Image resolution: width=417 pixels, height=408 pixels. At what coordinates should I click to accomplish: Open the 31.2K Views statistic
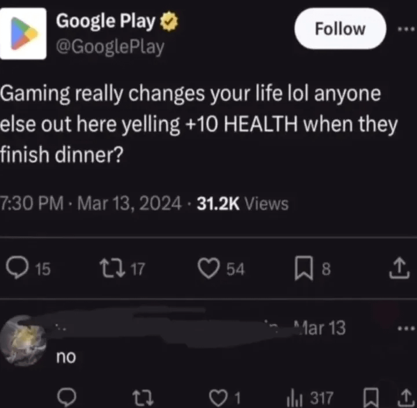(243, 204)
